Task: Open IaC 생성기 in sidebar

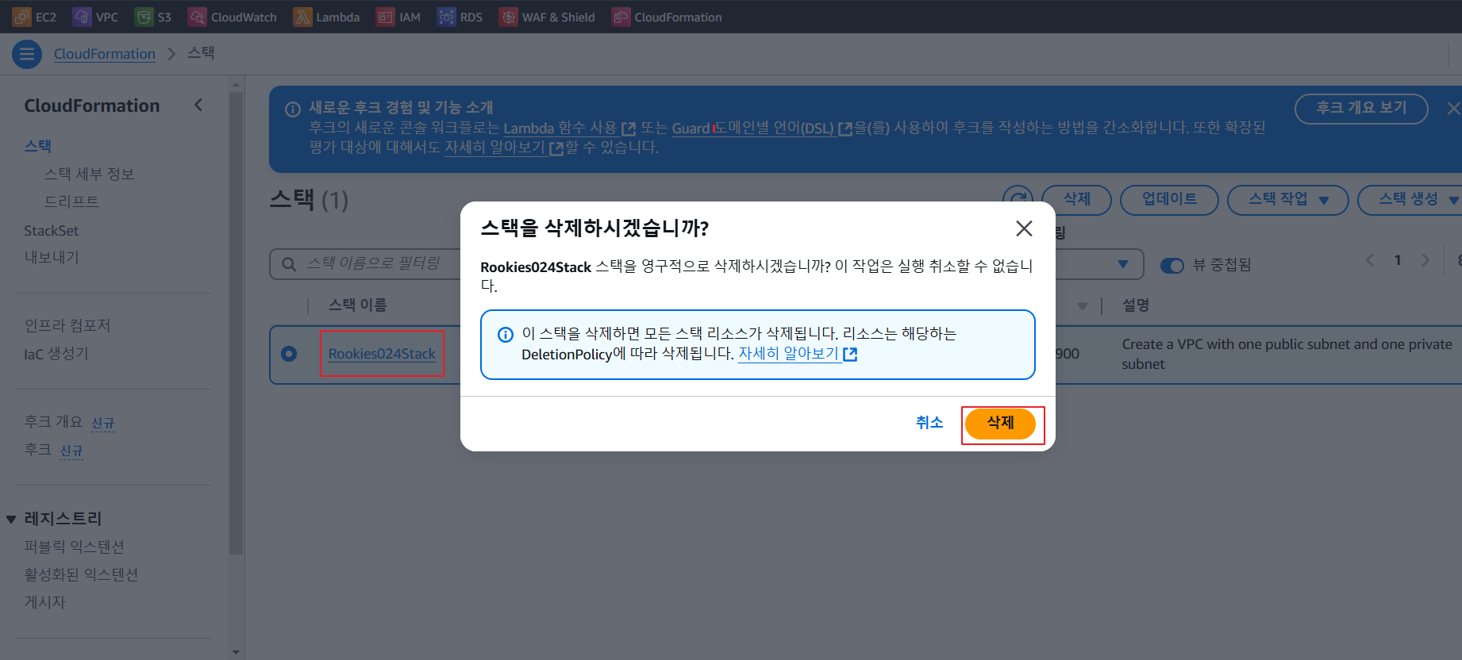Action: 56,354
